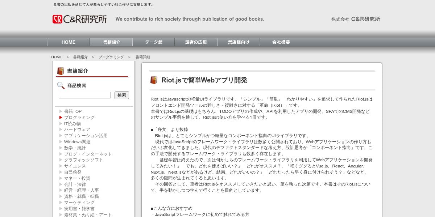Open プログラミング category in sidebar

79,118
